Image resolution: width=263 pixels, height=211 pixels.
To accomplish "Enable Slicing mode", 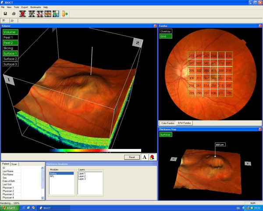I will 10,48.
